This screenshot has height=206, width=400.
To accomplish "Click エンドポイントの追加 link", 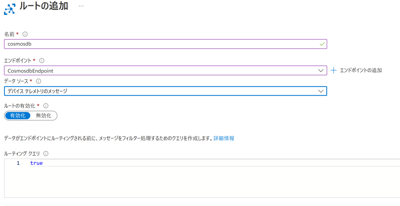I will pyautogui.click(x=361, y=70).
